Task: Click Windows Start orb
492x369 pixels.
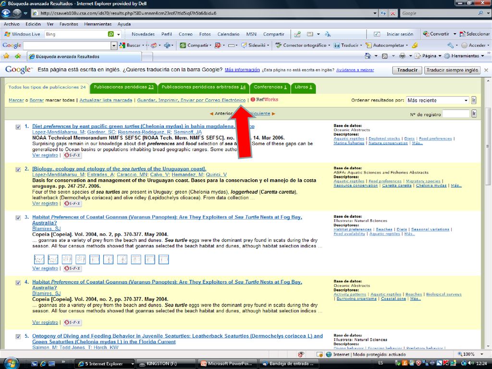Action: click(x=12, y=363)
